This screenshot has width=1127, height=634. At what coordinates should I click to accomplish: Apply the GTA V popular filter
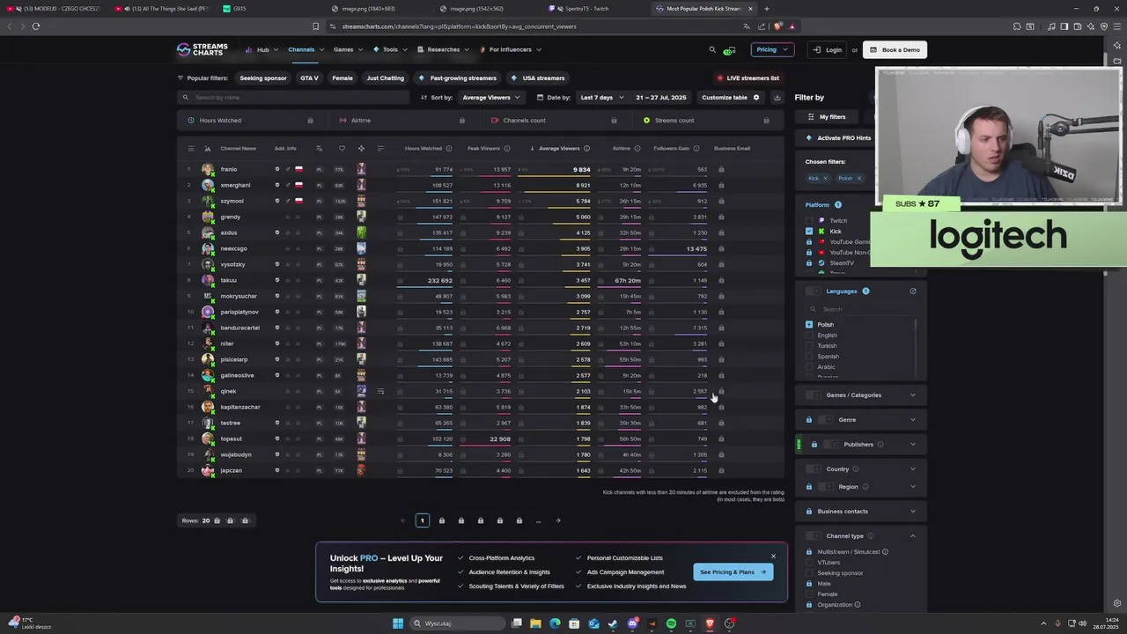point(309,77)
